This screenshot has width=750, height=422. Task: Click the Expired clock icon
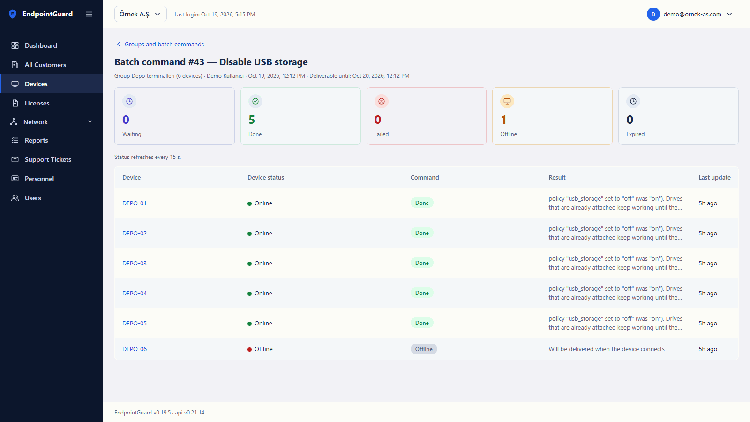pos(633,101)
